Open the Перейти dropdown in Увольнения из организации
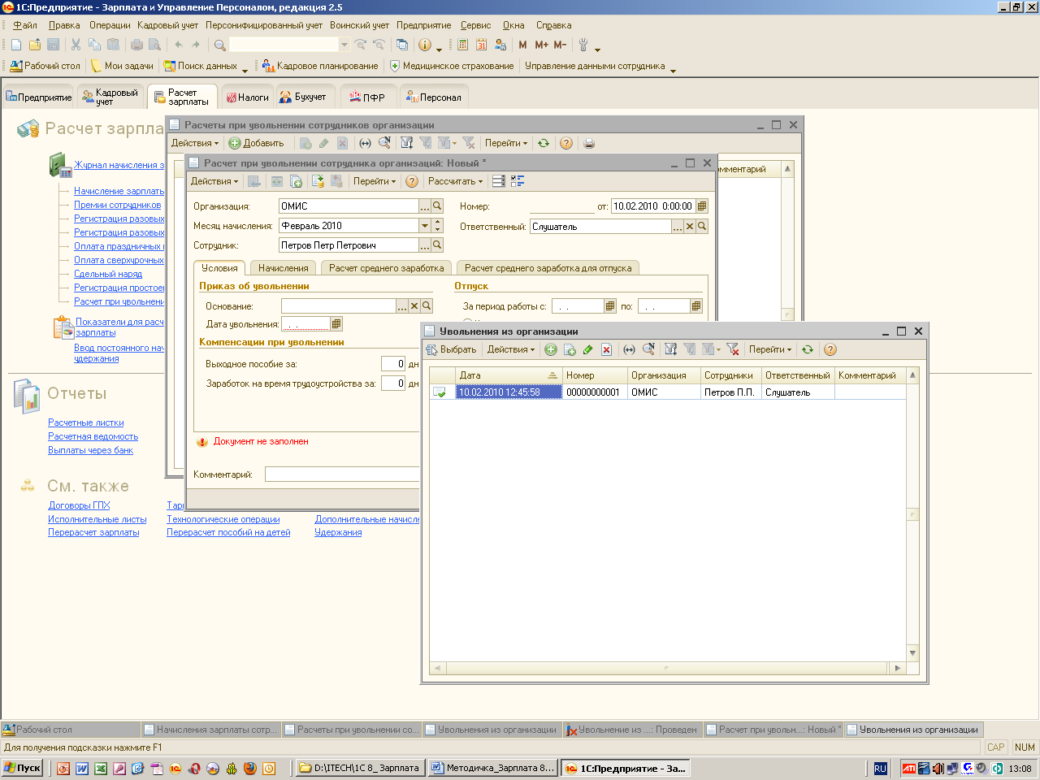 point(770,349)
